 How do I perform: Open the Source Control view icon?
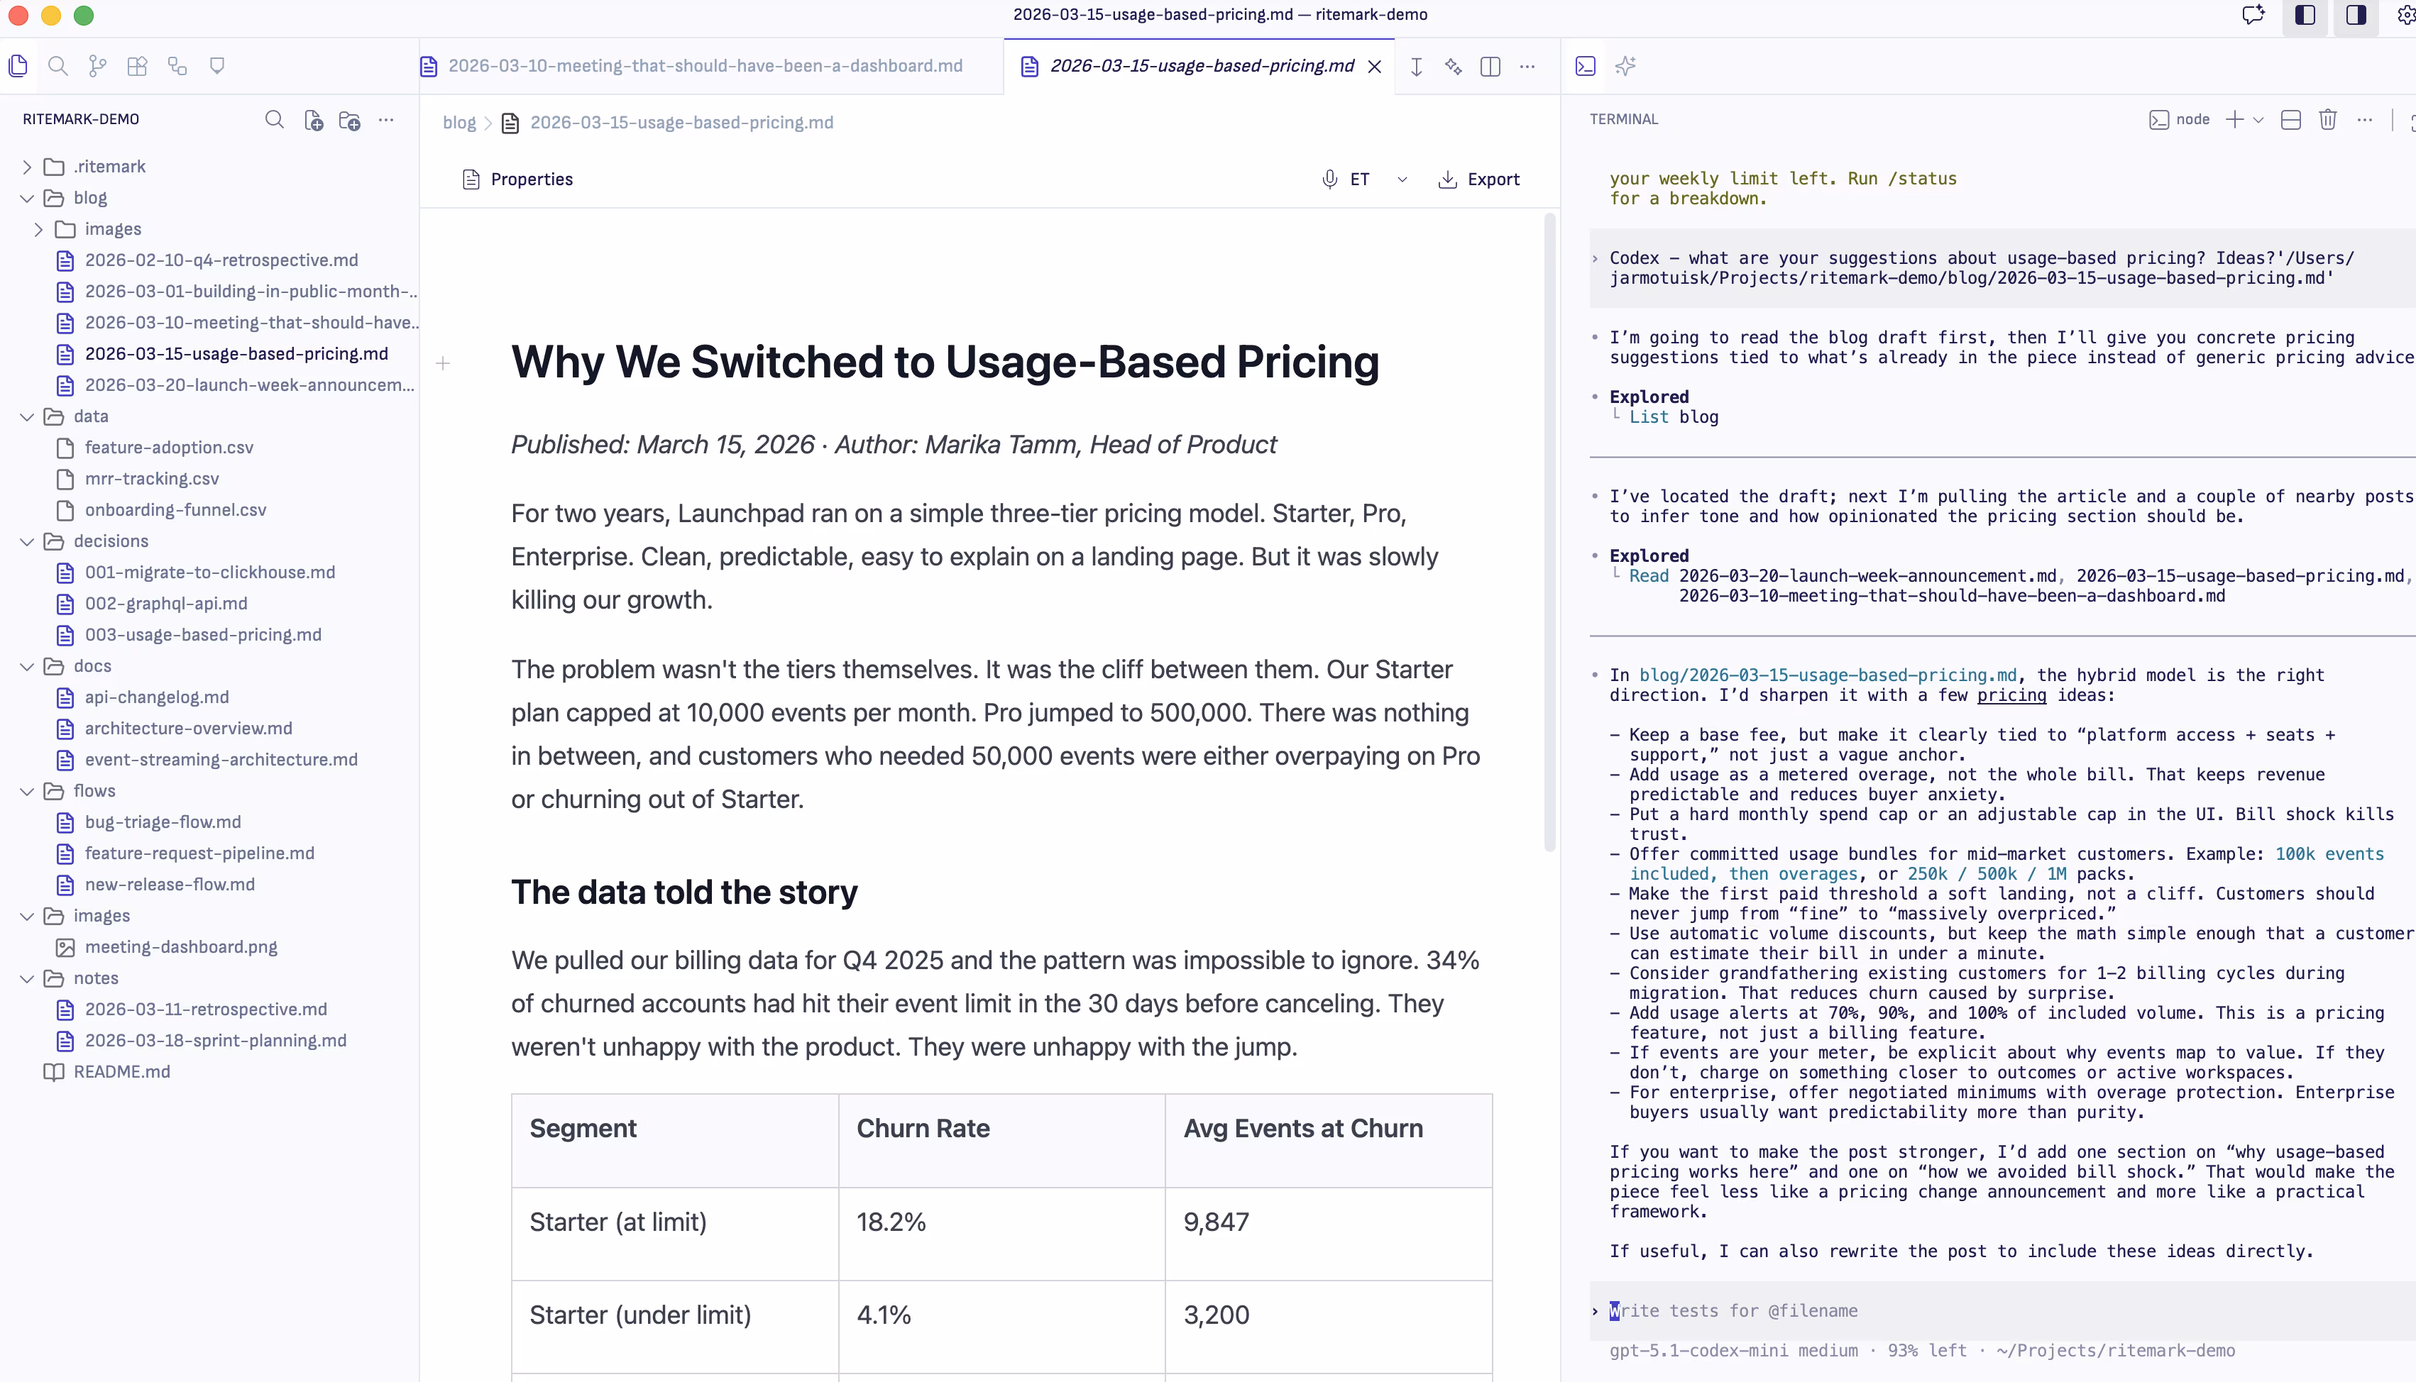point(97,67)
